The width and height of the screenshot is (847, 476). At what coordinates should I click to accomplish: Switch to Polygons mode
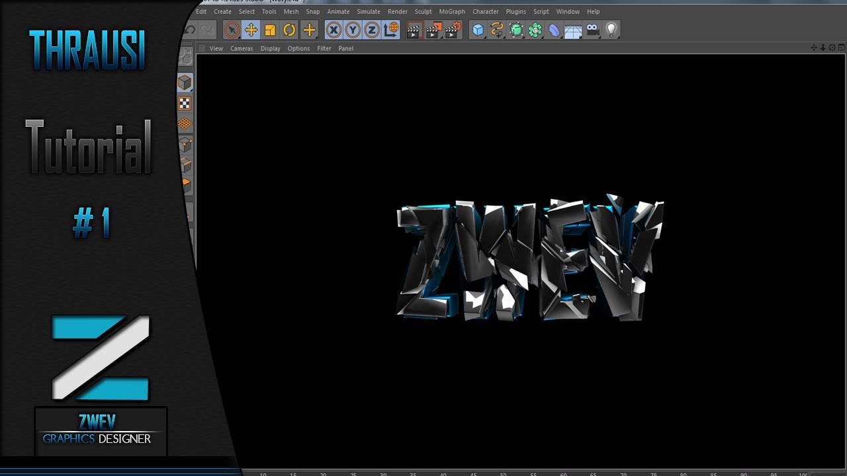tap(187, 184)
